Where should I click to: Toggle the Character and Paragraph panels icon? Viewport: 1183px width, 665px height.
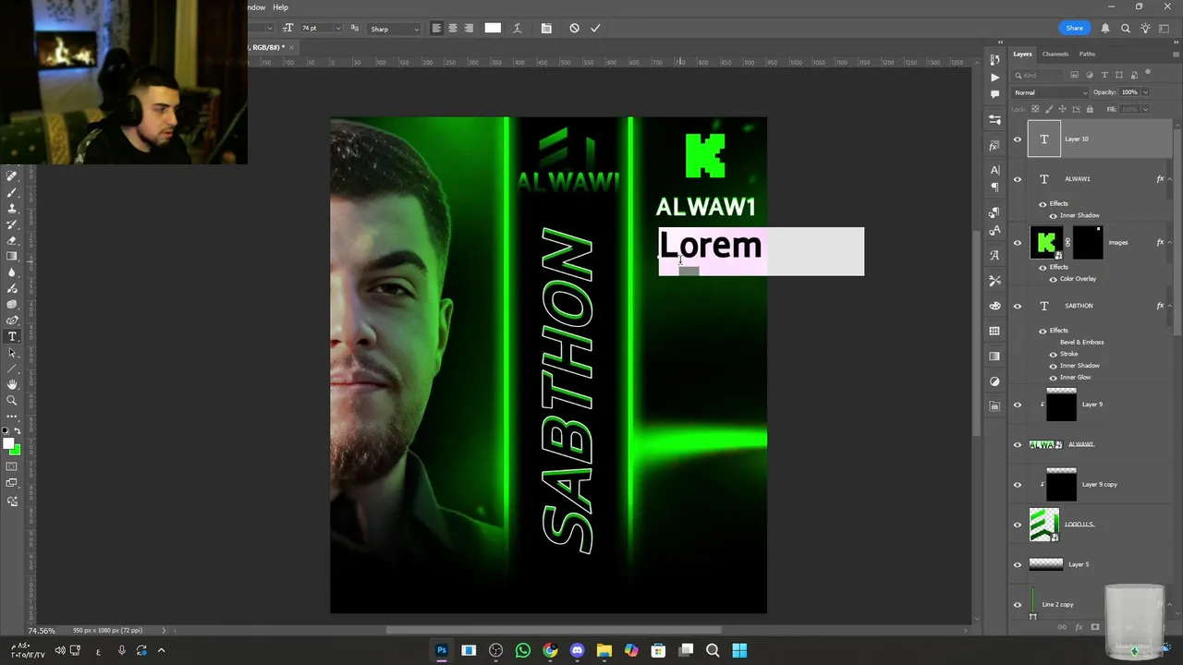(546, 29)
